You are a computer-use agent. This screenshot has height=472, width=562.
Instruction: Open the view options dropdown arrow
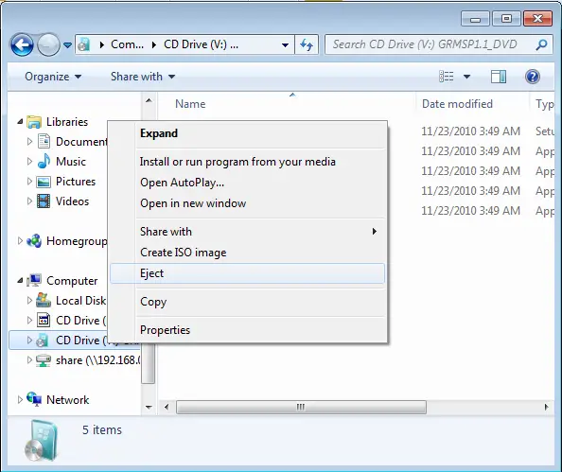pos(466,77)
